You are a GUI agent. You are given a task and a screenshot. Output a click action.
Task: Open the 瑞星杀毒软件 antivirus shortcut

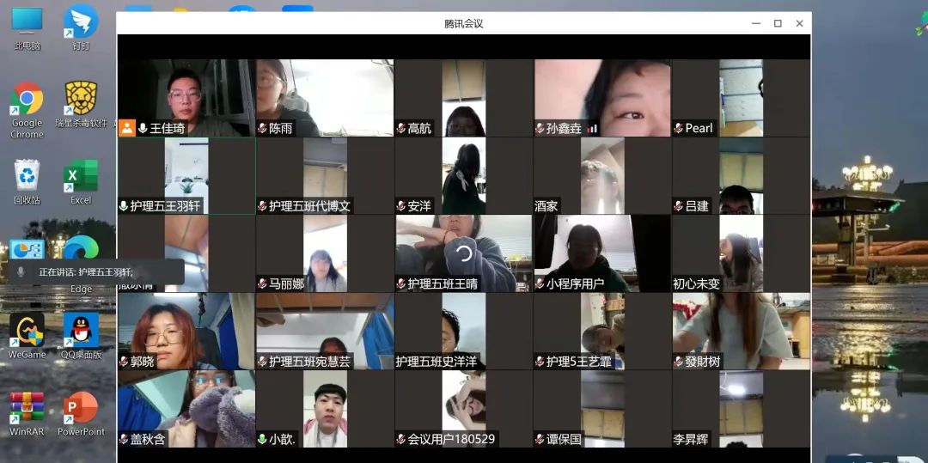click(x=81, y=101)
